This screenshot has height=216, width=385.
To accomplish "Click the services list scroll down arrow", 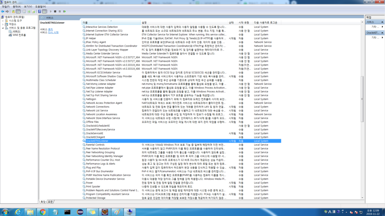I will tap(362, 198).
